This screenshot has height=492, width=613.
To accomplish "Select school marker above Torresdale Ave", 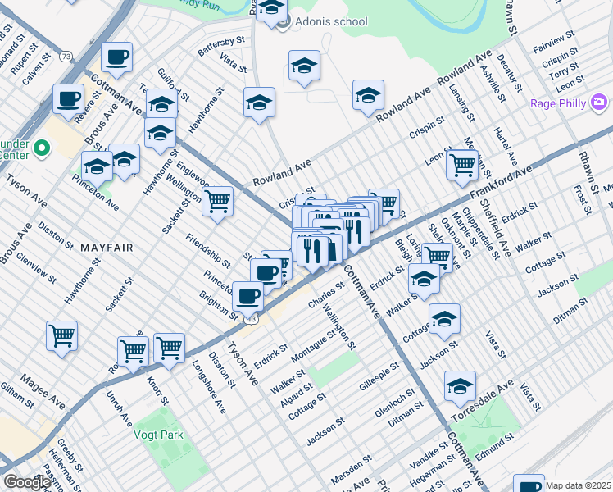I will click(x=460, y=388).
